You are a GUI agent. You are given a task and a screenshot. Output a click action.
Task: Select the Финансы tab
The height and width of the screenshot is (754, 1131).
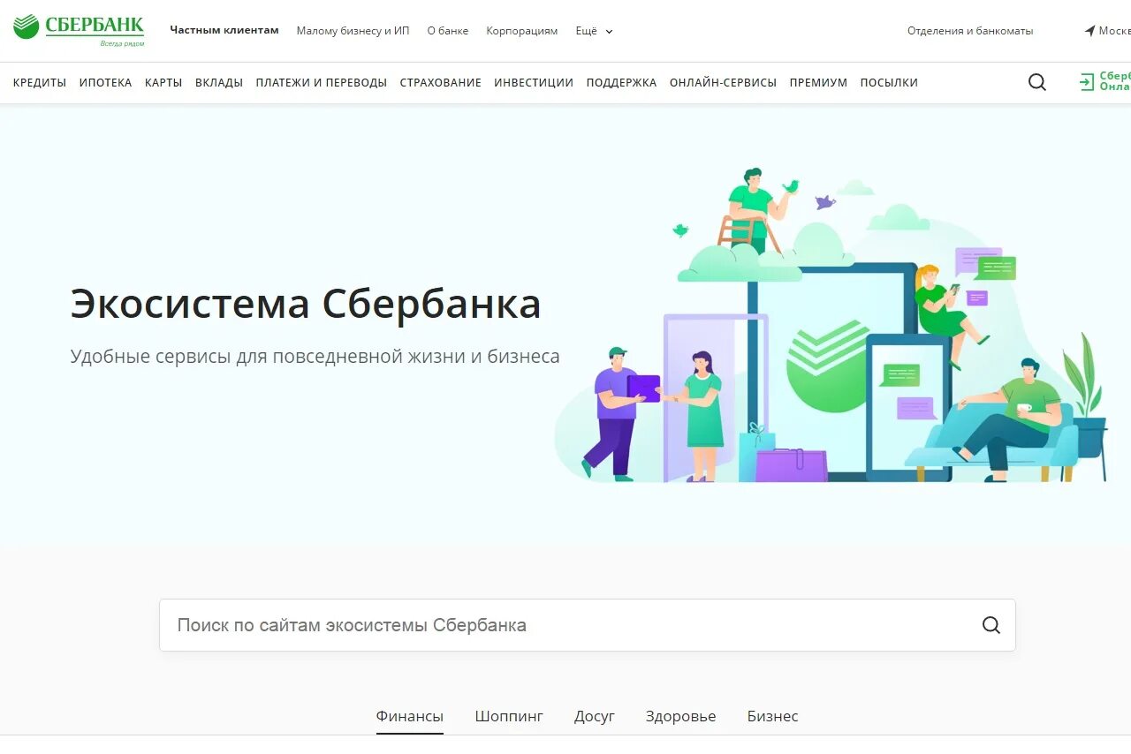pos(410,716)
